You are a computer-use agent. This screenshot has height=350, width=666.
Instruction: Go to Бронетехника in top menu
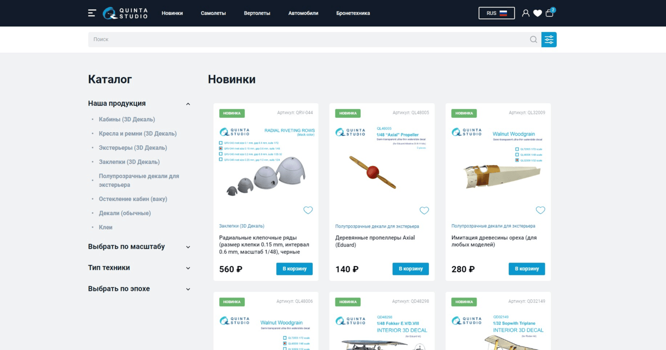click(x=353, y=13)
